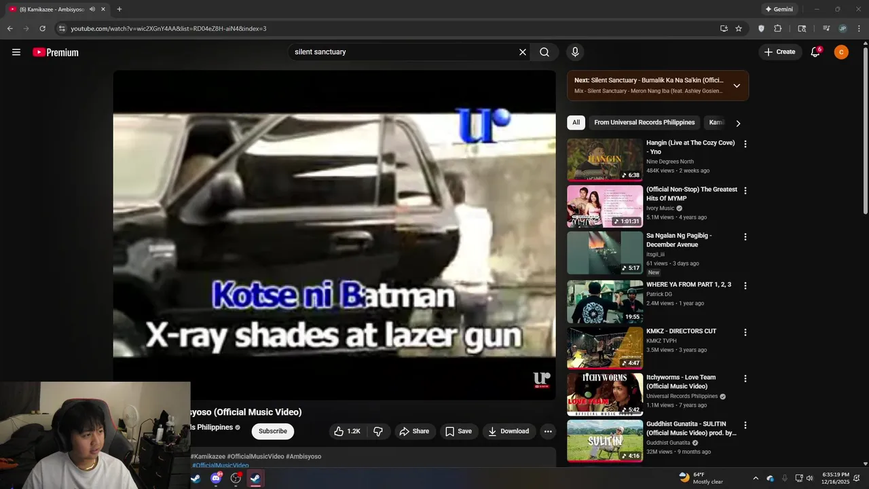Mute the Kamikazee tab audio
Screen dimensions: 869x489
(92, 9)
